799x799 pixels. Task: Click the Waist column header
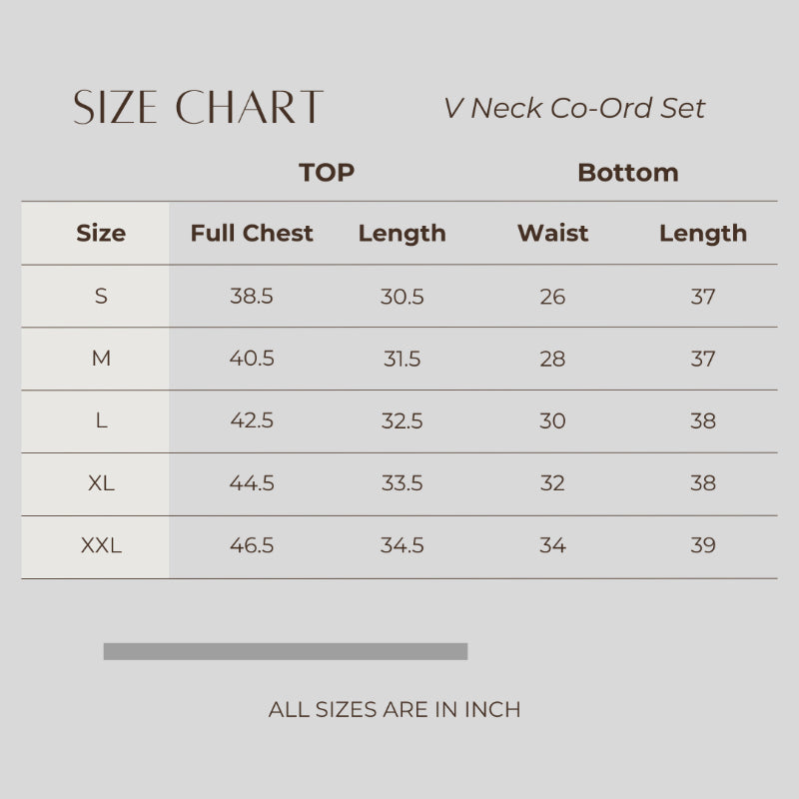(x=552, y=234)
